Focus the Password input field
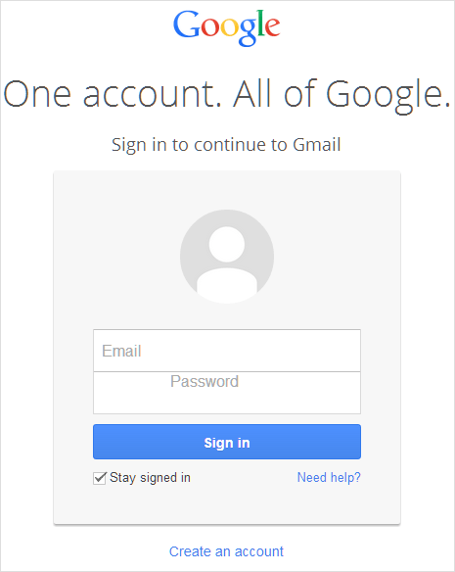The width and height of the screenshot is (455, 572). pyautogui.click(x=227, y=393)
